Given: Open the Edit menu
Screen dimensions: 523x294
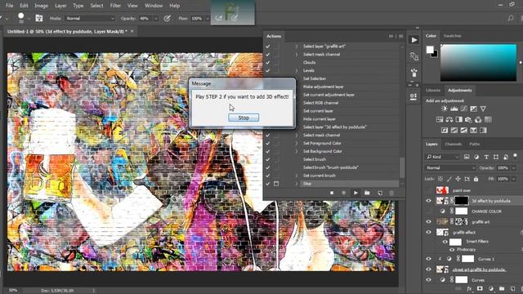Looking at the screenshot, I should click(24, 6).
